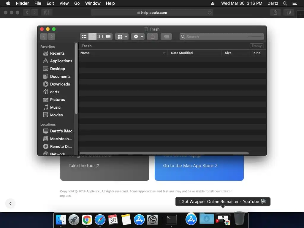
Task: Click the Finder Search field
Action: pos(221,37)
